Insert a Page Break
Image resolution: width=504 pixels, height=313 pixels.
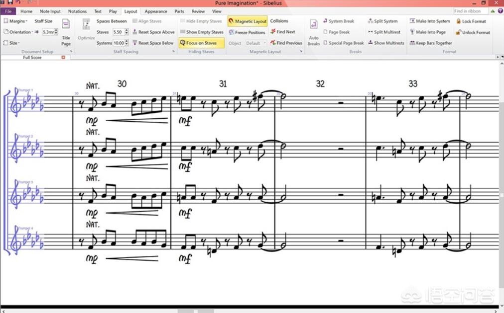(336, 32)
